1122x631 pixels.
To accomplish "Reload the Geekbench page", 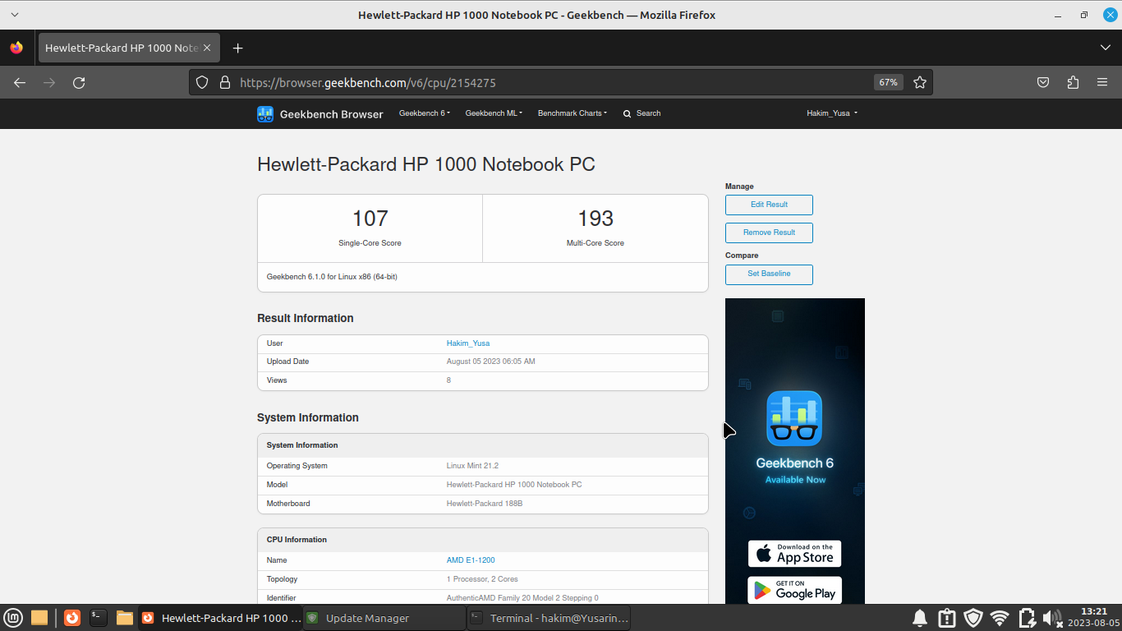I will (79, 82).
